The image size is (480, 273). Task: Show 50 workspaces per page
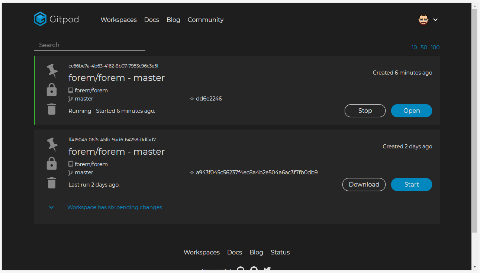pos(424,47)
